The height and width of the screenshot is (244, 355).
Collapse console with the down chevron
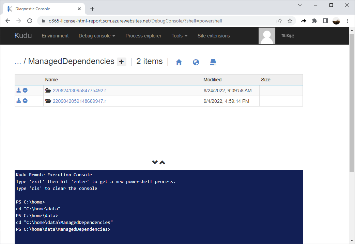(155, 162)
